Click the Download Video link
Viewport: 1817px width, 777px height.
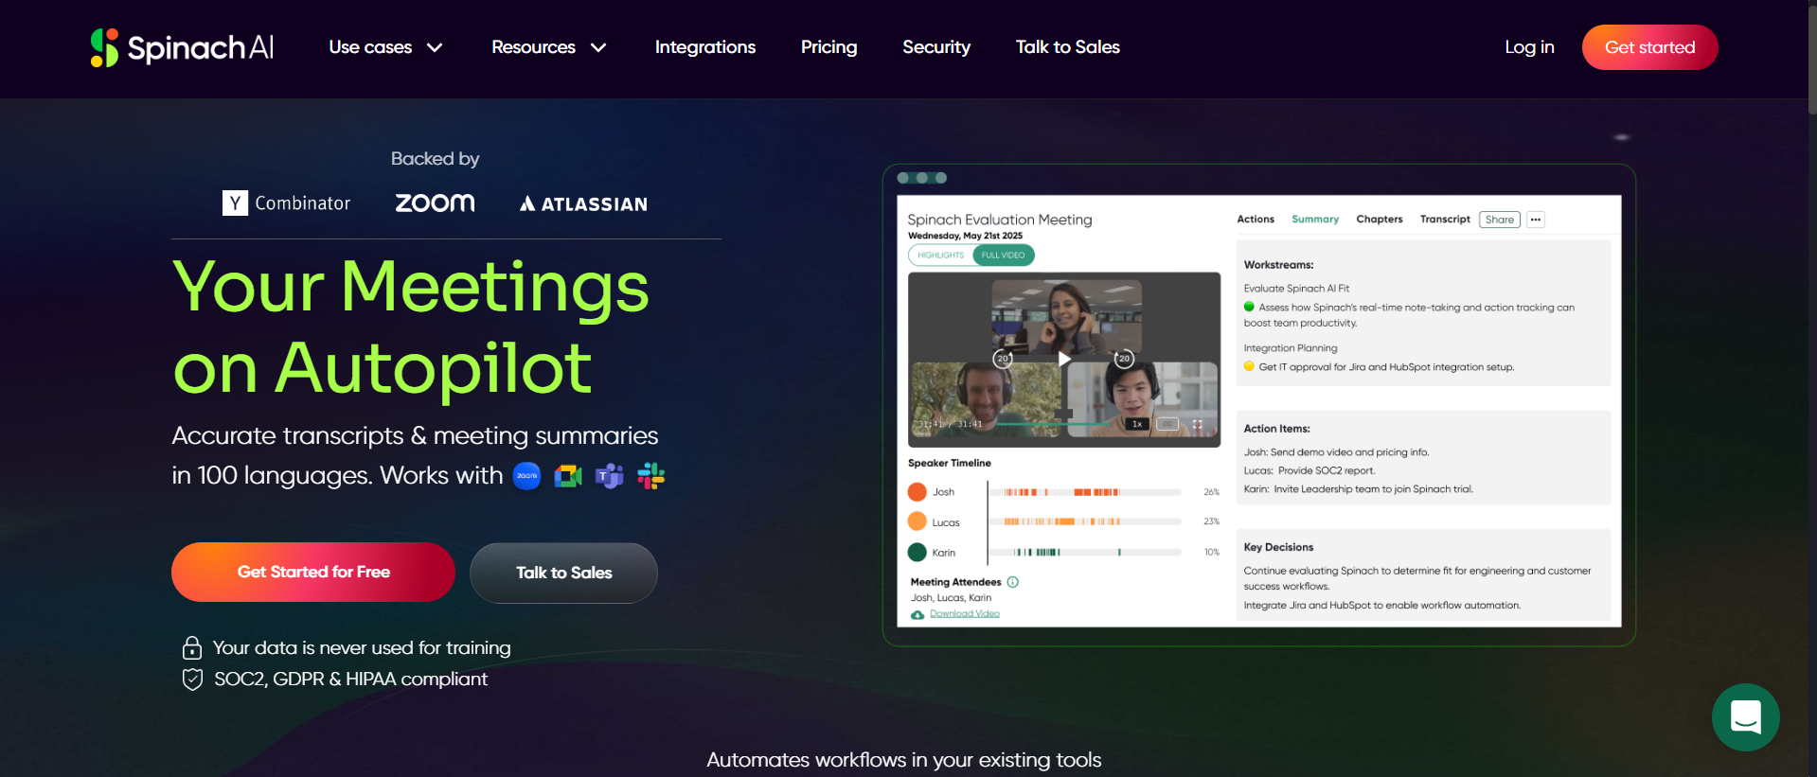[965, 614]
